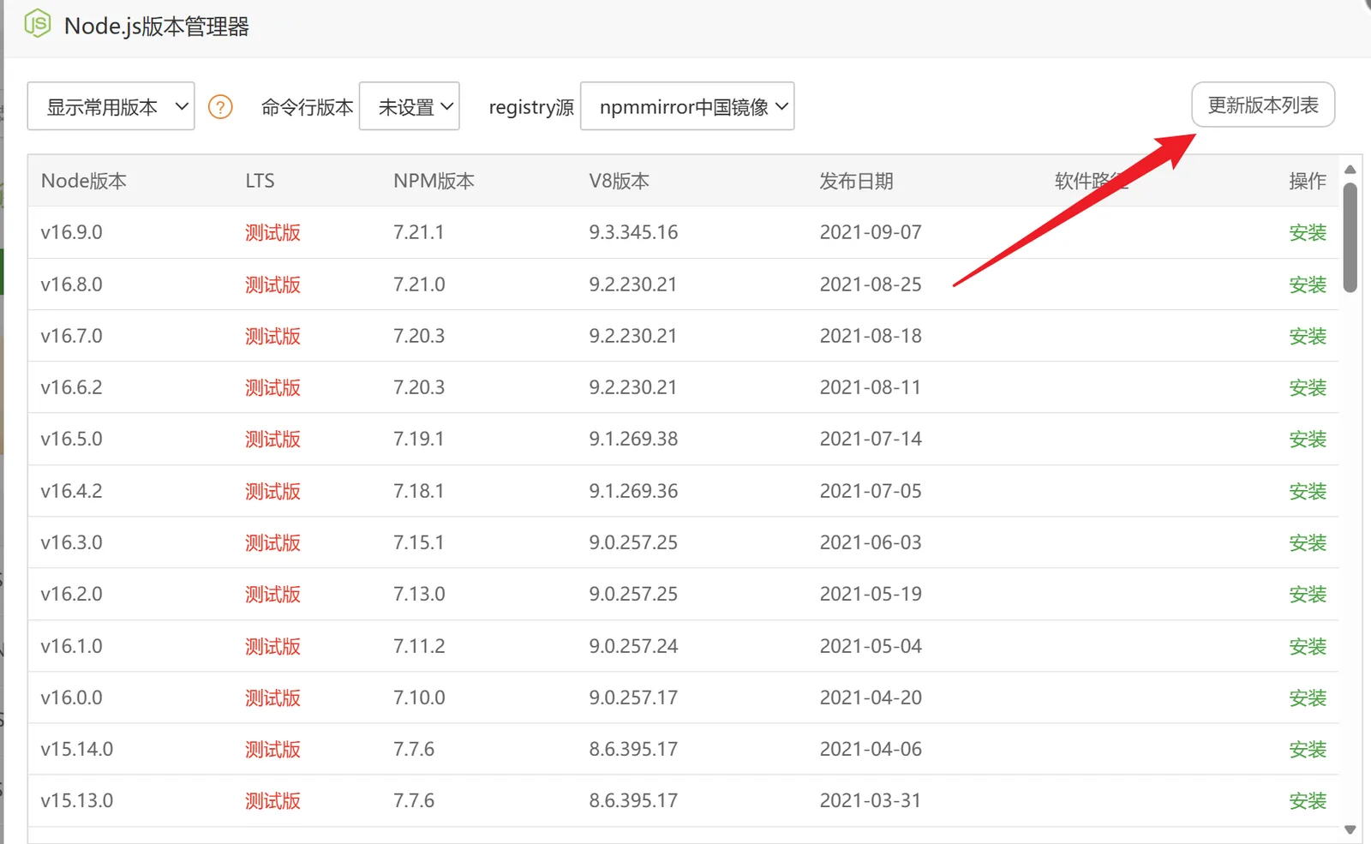Click the 更新版本列表 button
Screen dimensions: 1371x844
pyautogui.click(x=1263, y=105)
